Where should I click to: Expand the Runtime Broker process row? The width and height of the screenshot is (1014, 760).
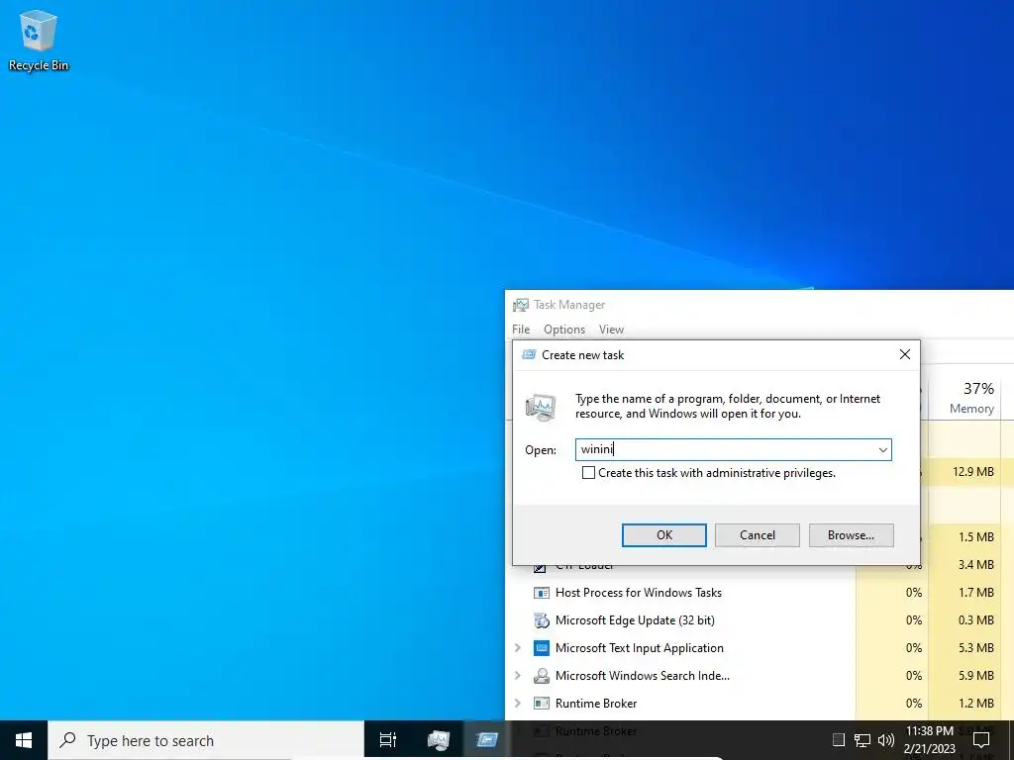tap(517, 704)
